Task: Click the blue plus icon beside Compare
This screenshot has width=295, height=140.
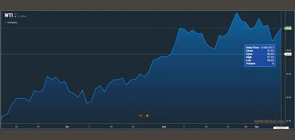Action: [6, 22]
